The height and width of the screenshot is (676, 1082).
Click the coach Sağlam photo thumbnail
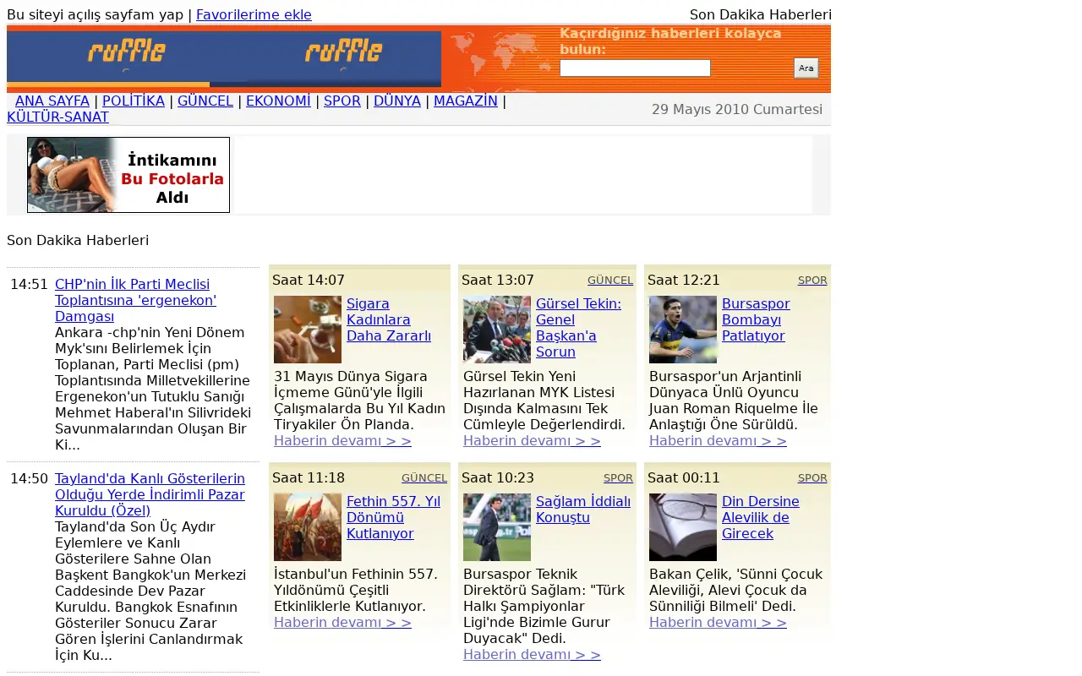click(497, 527)
